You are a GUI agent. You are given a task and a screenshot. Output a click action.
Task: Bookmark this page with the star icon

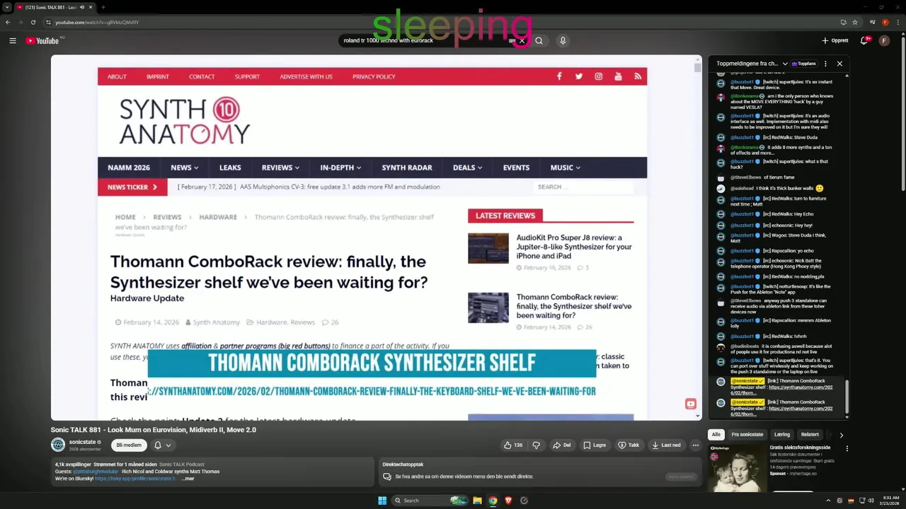[854, 22]
